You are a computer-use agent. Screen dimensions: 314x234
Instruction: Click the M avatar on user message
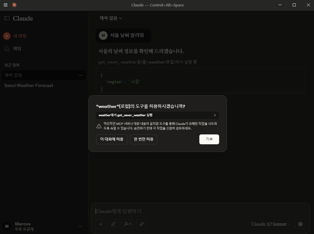(x=103, y=35)
